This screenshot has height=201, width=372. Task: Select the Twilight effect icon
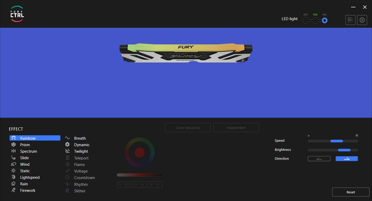(x=67, y=151)
